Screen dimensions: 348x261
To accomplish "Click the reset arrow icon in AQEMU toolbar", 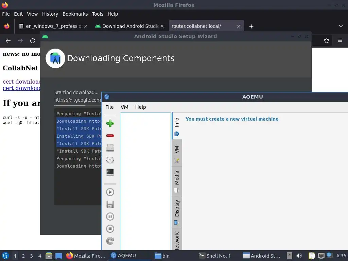I will (110, 241).
